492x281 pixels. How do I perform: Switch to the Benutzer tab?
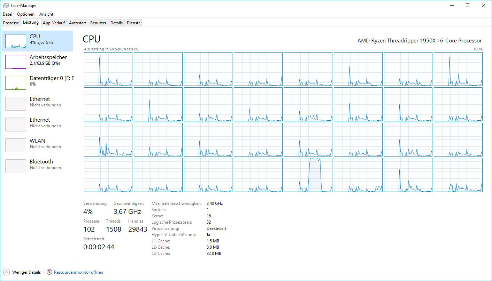(98, 23)
